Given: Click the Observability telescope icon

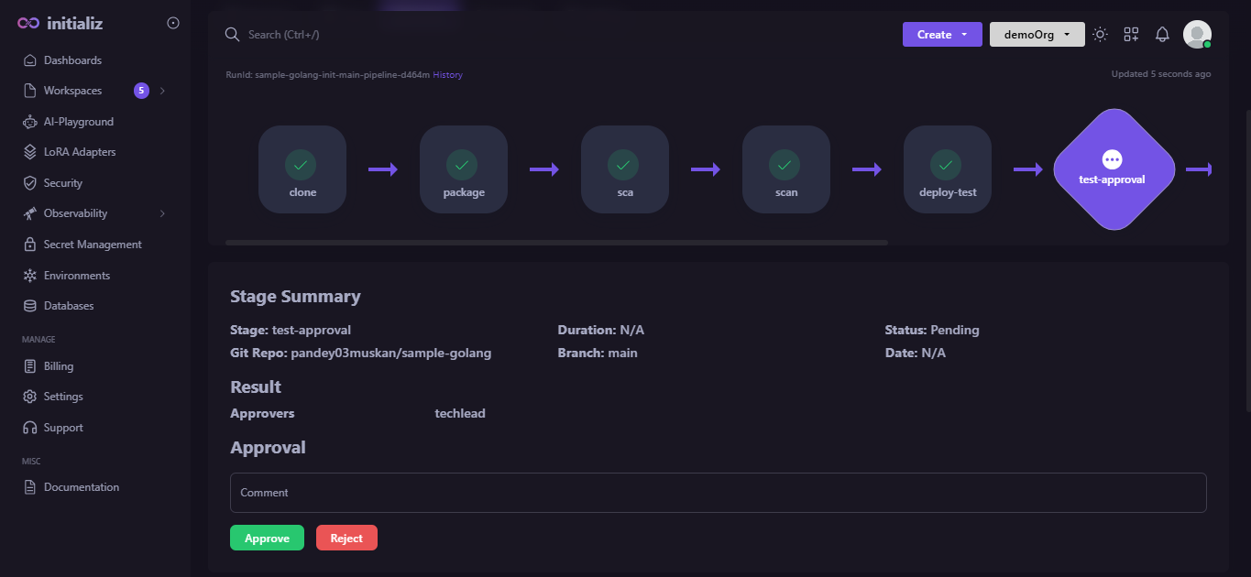Looking at the screenshot, I should pos(29,213).
